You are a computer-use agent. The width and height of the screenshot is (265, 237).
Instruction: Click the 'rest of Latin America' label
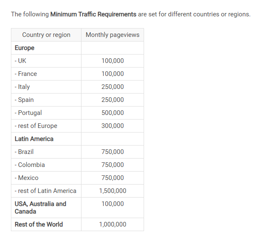pyautogui.click(x=45, y=191)
